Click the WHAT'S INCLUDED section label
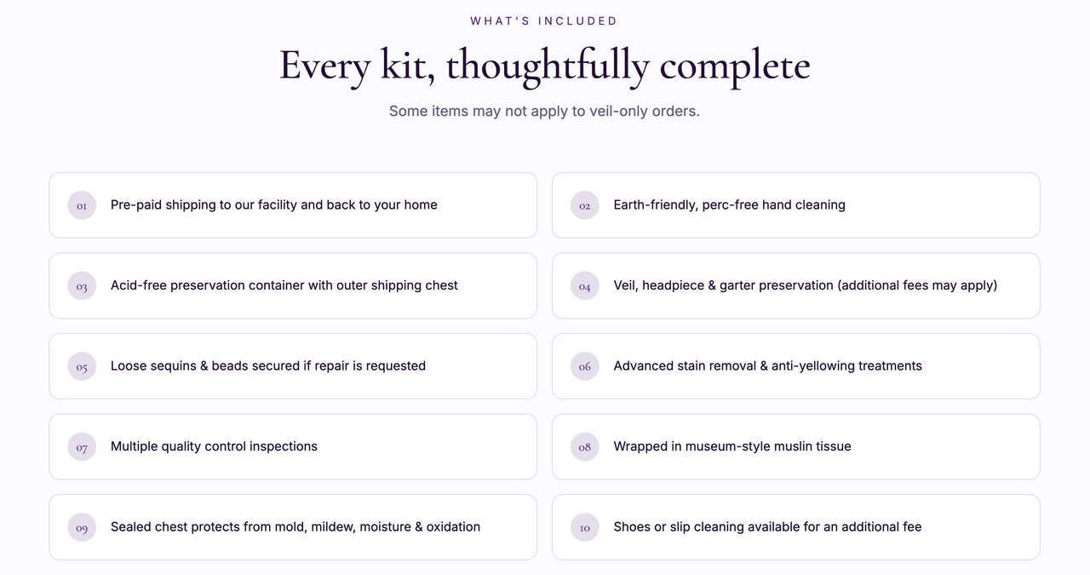Screen dimensions: 1090x575 pos(544,20)
